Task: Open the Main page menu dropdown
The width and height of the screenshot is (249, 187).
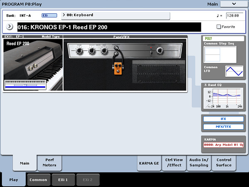Action: point(234,4)
